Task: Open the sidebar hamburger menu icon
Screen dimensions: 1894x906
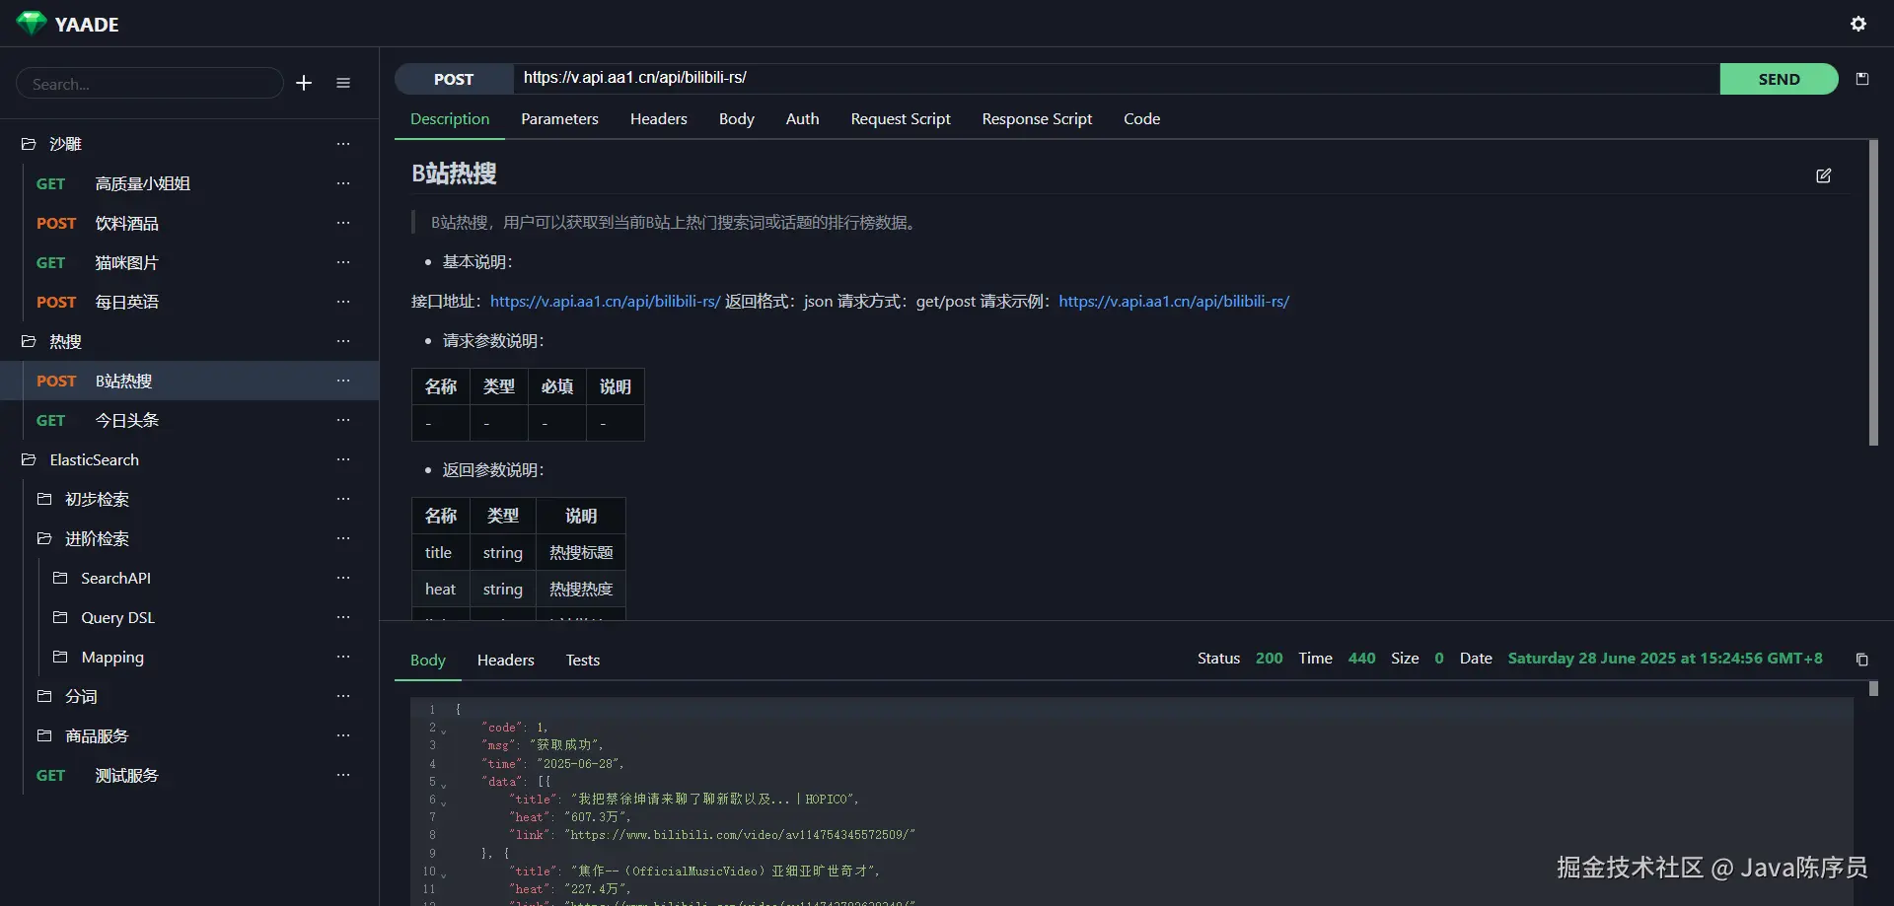Action: (x=343, y=83)
